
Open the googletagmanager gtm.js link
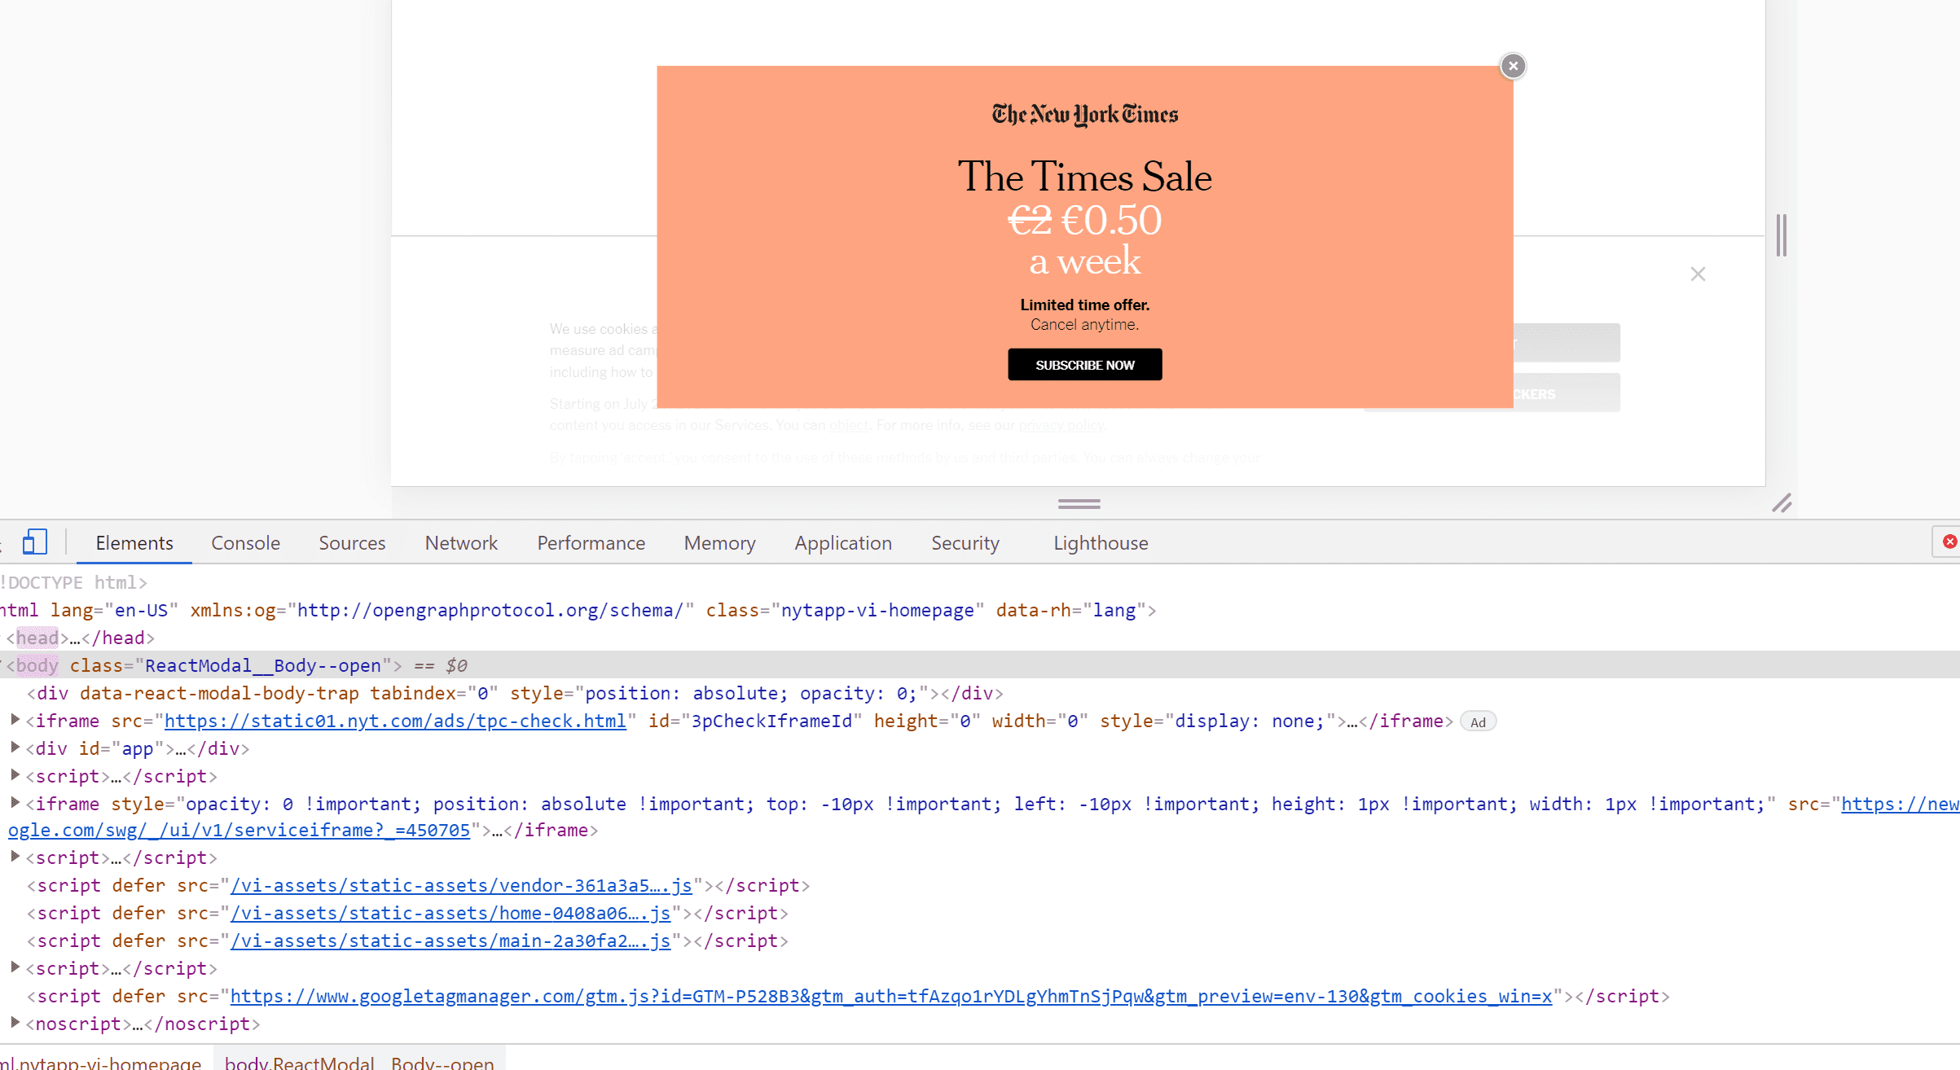tap(891, 997)
